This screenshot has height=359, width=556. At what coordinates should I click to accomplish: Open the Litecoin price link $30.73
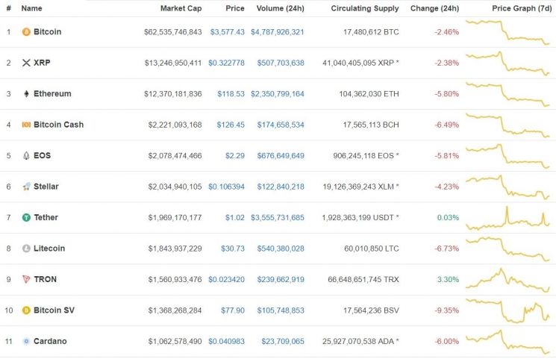(233, 249)
